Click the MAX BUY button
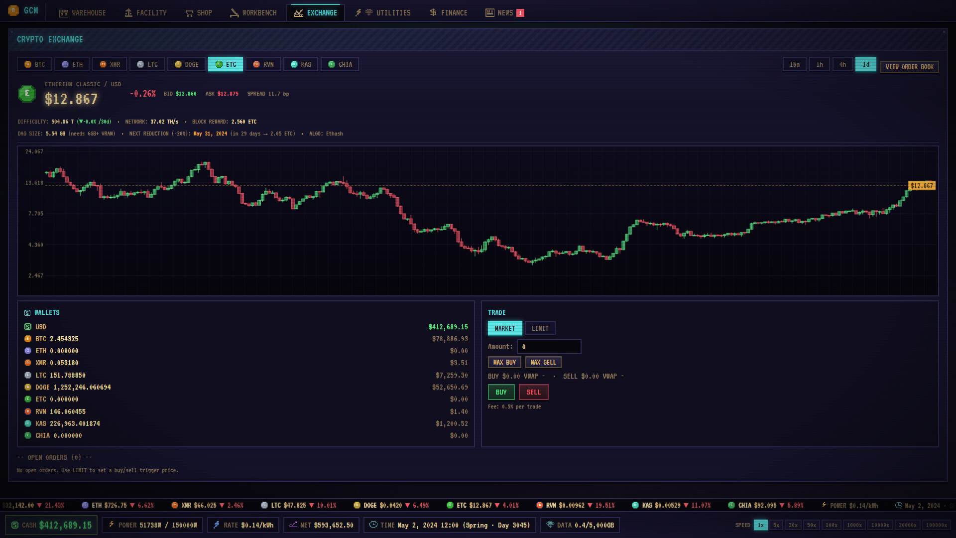956x538 pixels. tap(504, 363)
